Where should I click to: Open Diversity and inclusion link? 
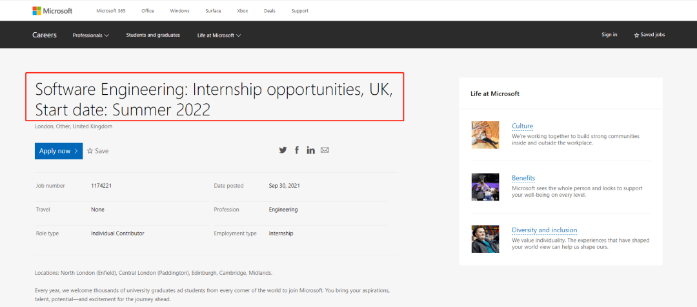click(544, 230)
